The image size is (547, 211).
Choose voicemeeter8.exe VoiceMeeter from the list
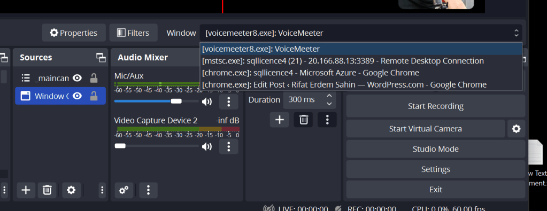point(361,49)
